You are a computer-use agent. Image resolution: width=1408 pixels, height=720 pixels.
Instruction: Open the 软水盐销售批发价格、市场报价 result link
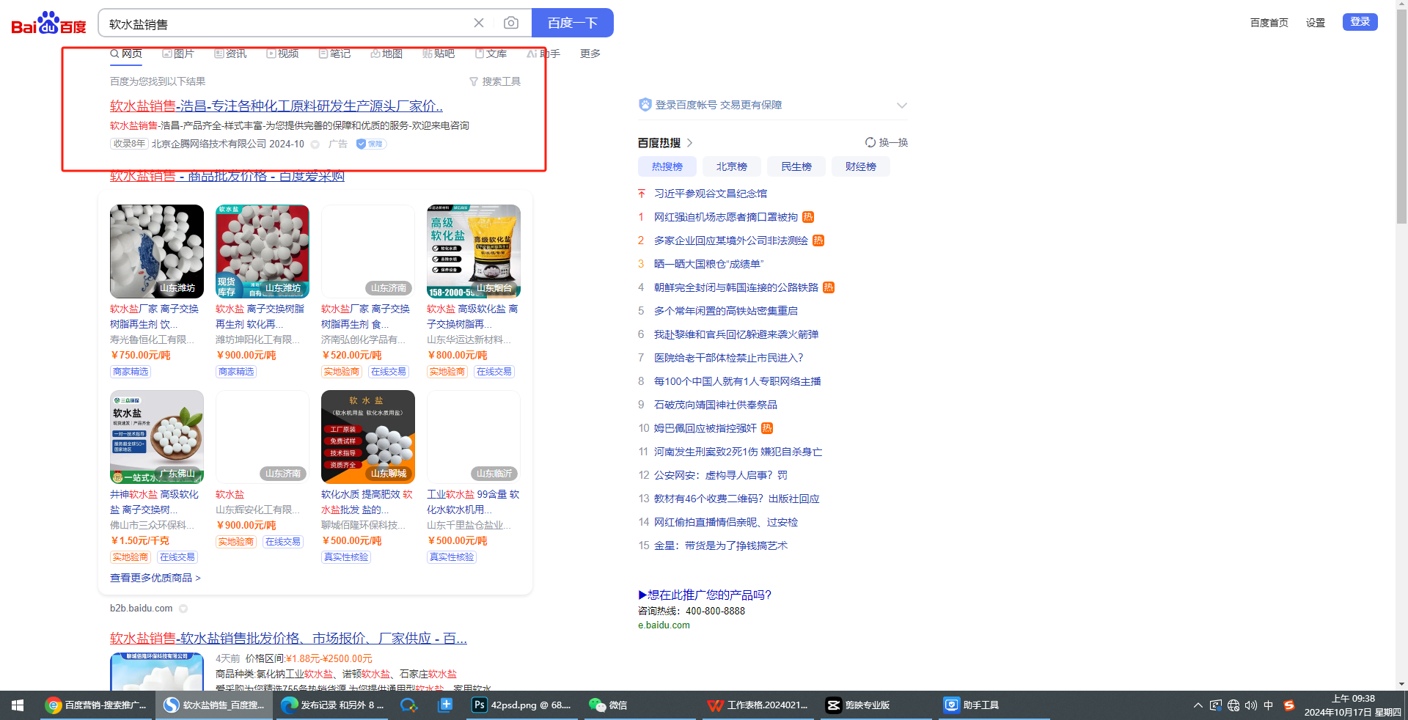pyautogui.click(x=288, y=638)
